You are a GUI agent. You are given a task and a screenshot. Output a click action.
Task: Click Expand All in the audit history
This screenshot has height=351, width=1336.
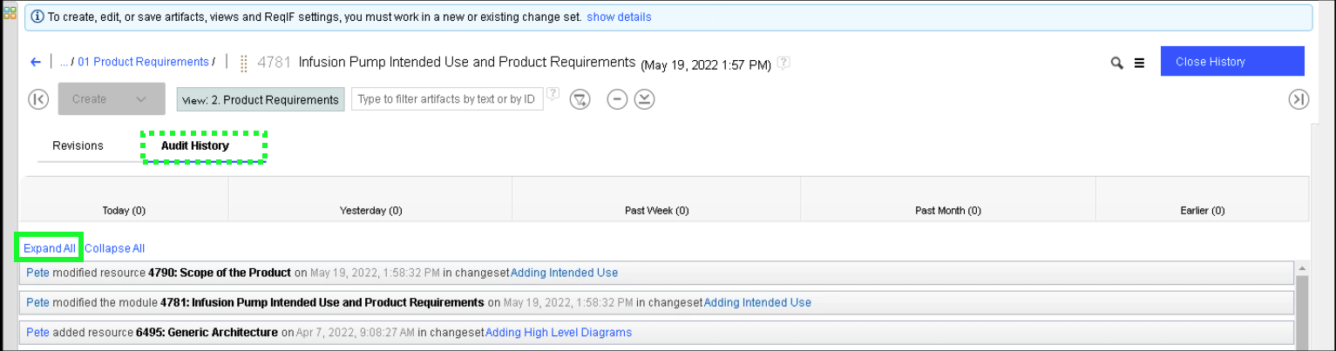(50, 248)
